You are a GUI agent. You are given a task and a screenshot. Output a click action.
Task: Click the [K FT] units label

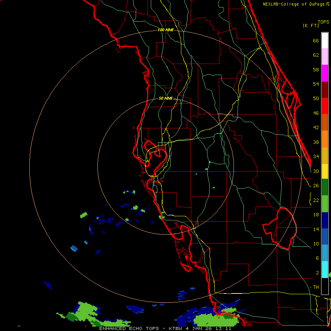click(311, 25)
